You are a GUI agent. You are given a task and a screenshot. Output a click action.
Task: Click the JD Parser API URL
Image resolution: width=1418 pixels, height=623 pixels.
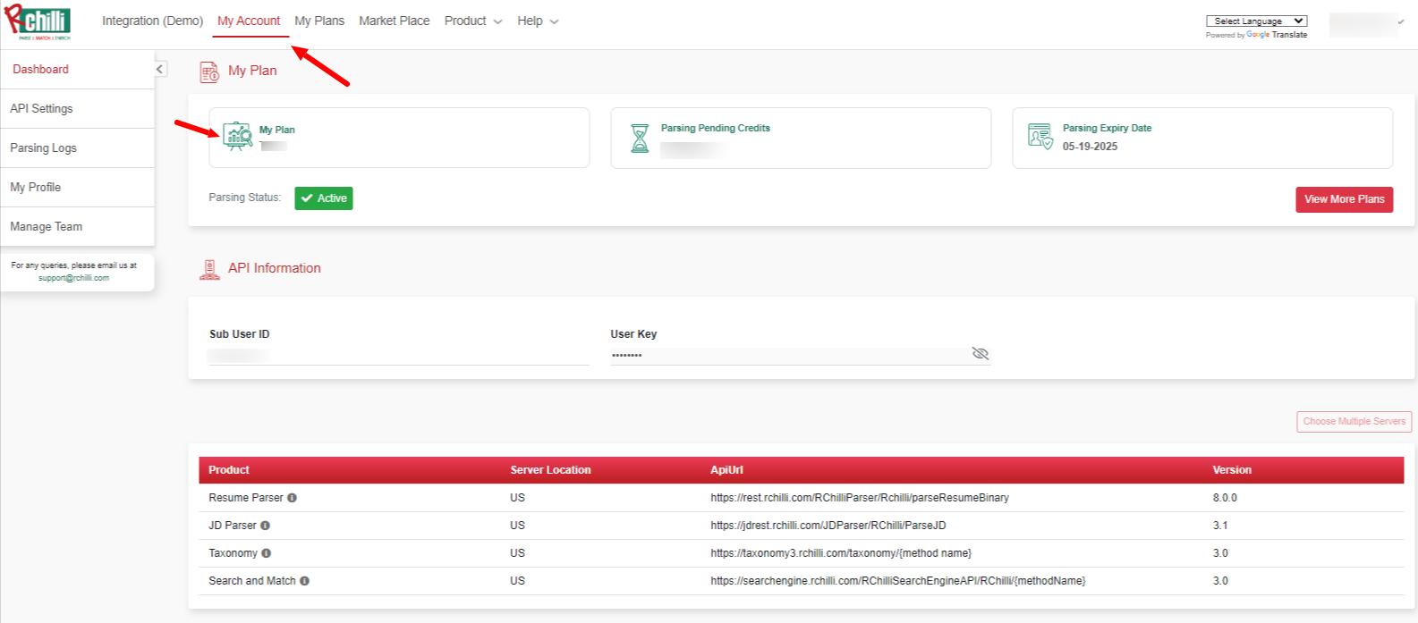point(828,526)
